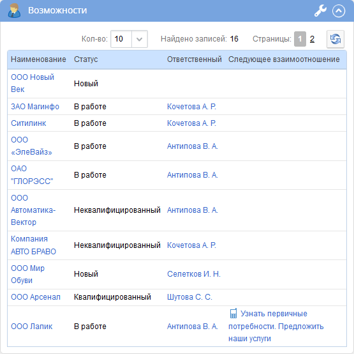
Task: Select the current page 1 button
Action: point(300,39)
